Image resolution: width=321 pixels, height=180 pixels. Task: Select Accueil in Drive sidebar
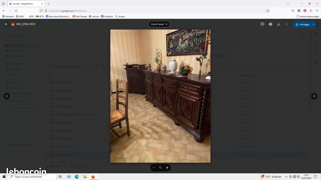coord(21,45)
